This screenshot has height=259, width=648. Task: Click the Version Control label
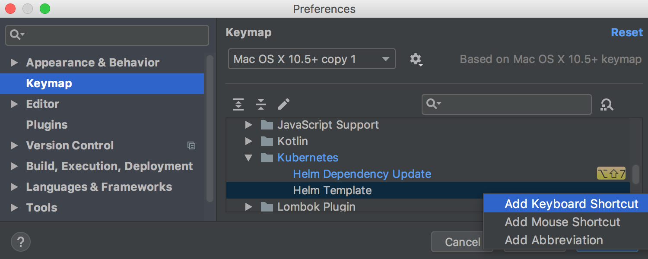coord(70,145)
